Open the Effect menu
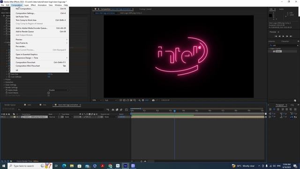 [x=33, y=5]
